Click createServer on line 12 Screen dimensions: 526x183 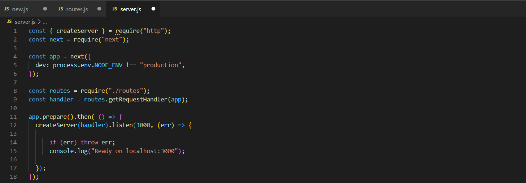[56, 126]
